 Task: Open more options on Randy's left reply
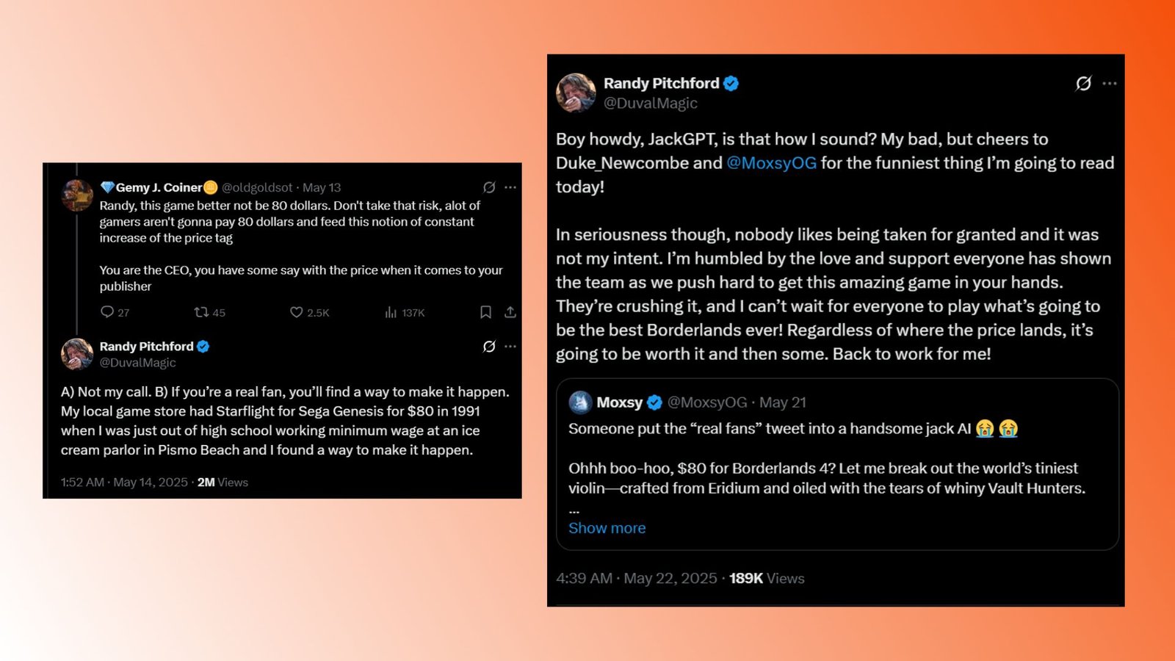click(510, 346)
